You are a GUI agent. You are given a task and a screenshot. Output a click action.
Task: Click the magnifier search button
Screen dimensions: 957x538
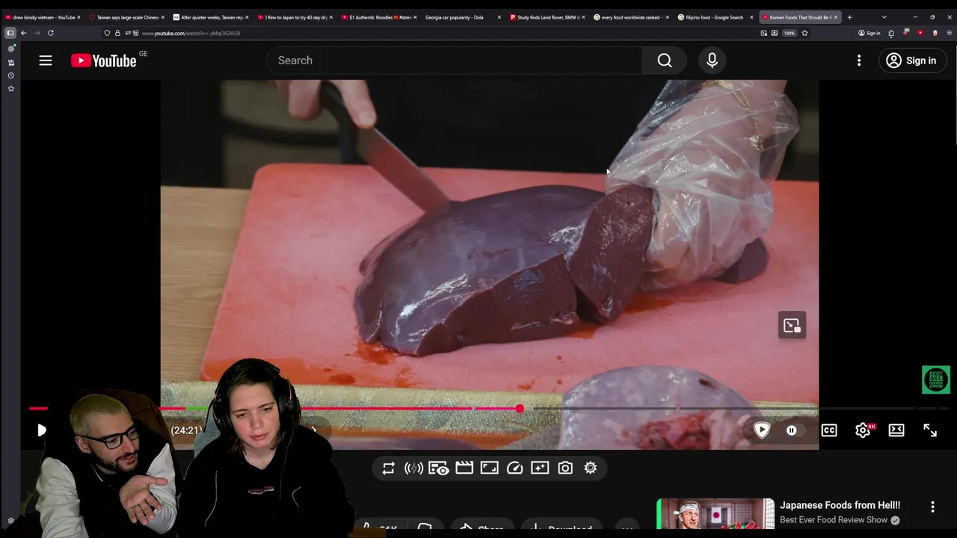coord(665,61)
